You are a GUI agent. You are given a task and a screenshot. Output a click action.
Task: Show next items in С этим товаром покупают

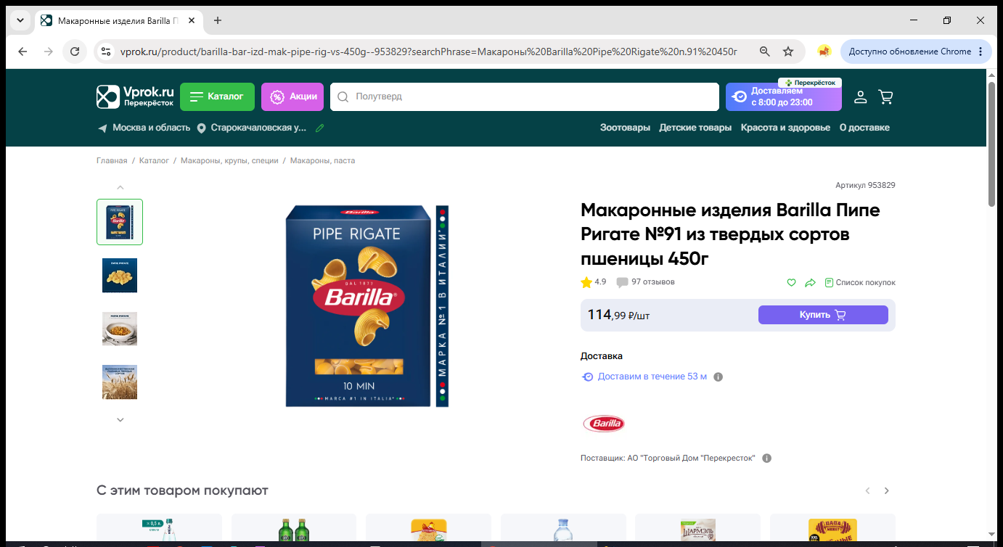[887, 491]
